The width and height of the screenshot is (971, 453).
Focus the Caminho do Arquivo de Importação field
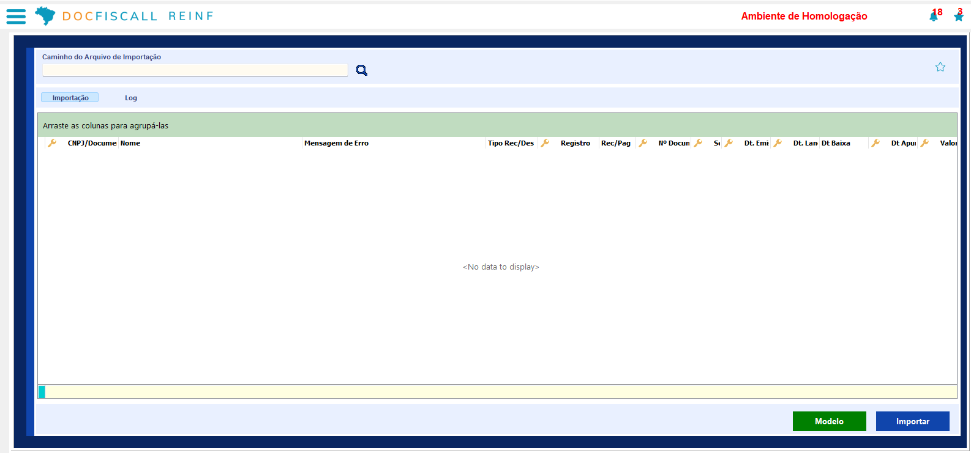(195, 70)
